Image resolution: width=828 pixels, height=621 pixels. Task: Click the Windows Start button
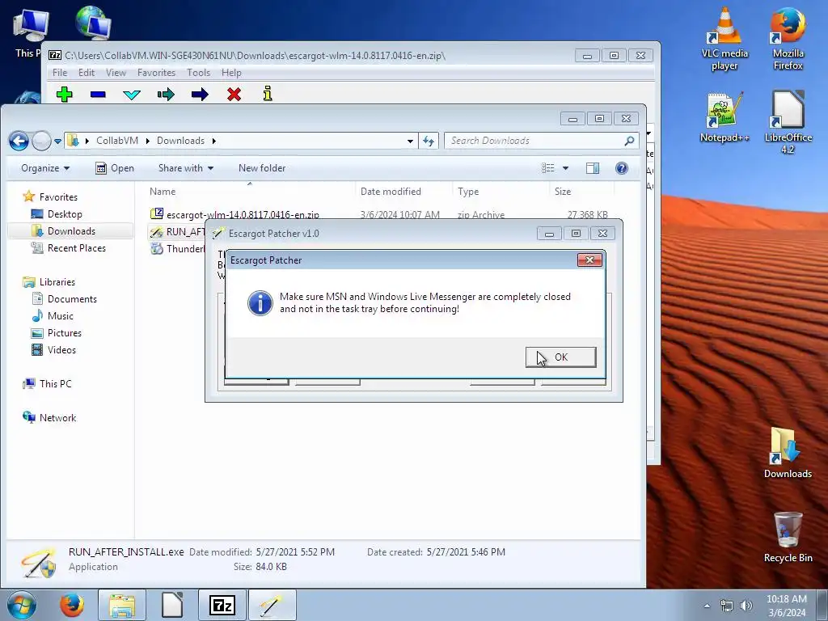pyautogui.click(x=22, y=605)
